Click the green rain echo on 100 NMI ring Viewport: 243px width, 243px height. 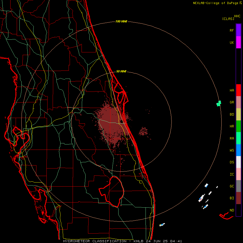point(219,103)
